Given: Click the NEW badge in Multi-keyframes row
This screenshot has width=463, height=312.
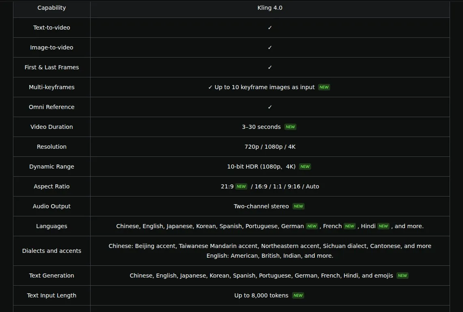Looking at the screenshot, I should click(324, 87).
